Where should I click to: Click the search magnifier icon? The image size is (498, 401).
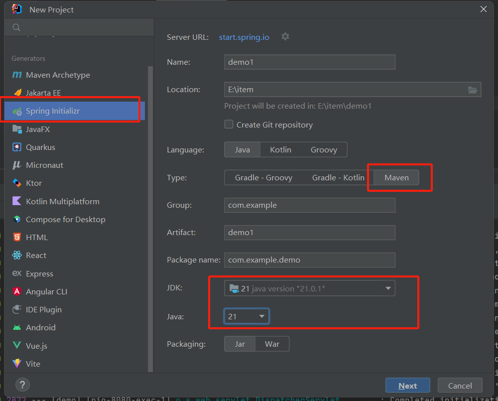[x=16, y=27]
